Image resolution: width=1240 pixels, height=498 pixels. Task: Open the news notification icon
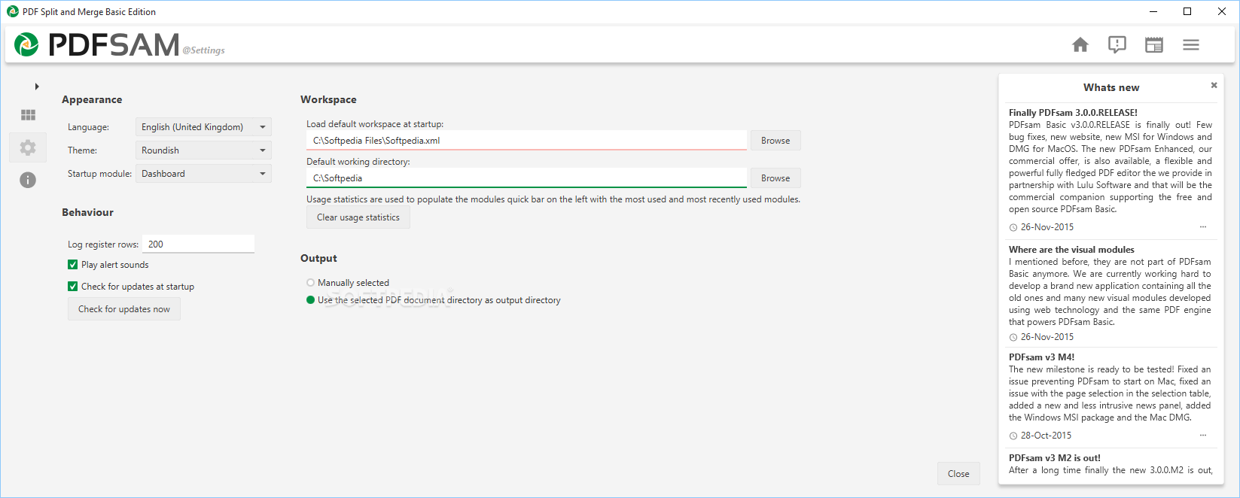click(x=1117, y=45)
